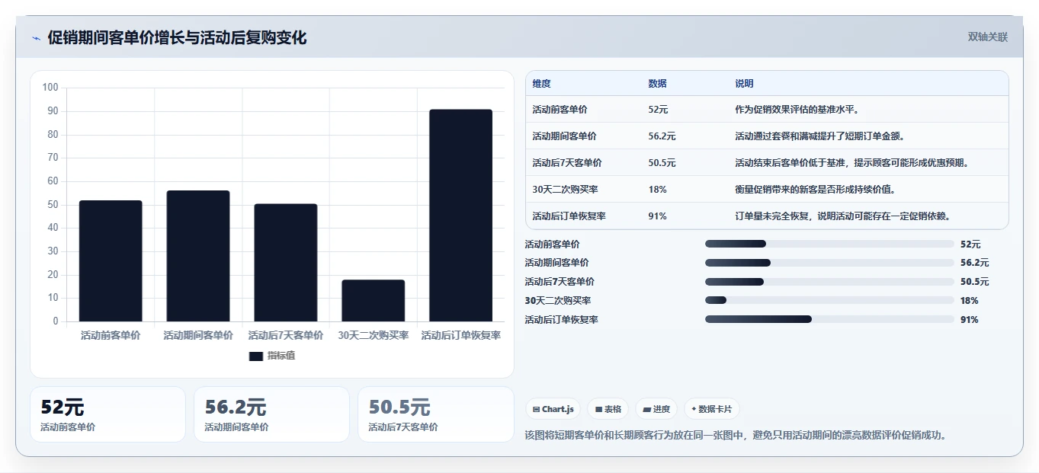Select the 30天二次购买率 bar in chart

coord(373,301)
